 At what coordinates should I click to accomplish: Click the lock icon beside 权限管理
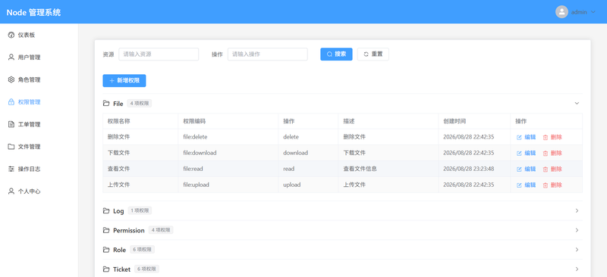tap(11, 102)
